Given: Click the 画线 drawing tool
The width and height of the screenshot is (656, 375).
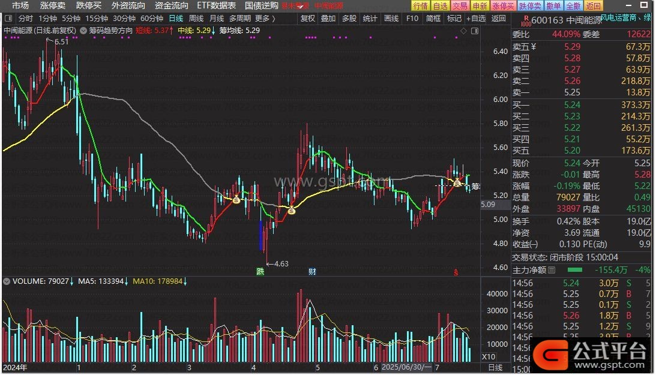Looking at the screenshot, I should 391,19.
